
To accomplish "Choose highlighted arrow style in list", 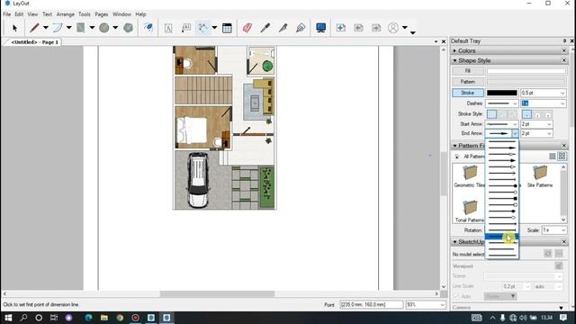I will pos(502,236).
